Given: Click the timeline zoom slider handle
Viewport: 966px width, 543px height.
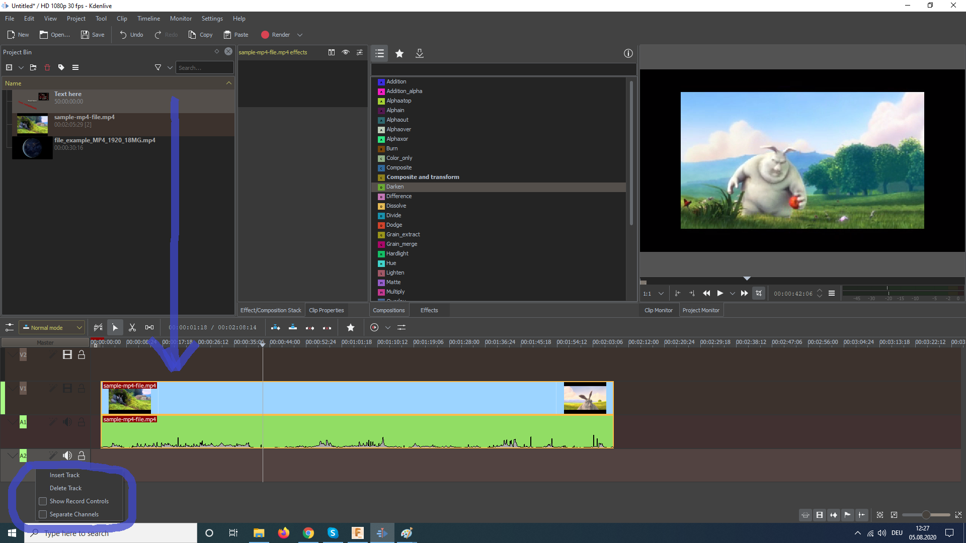Looking at the screenshot, I should pos(926,515).
